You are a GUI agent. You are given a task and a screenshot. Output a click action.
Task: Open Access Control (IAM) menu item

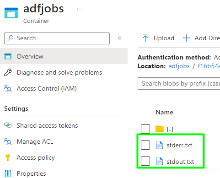pos(40,88)
